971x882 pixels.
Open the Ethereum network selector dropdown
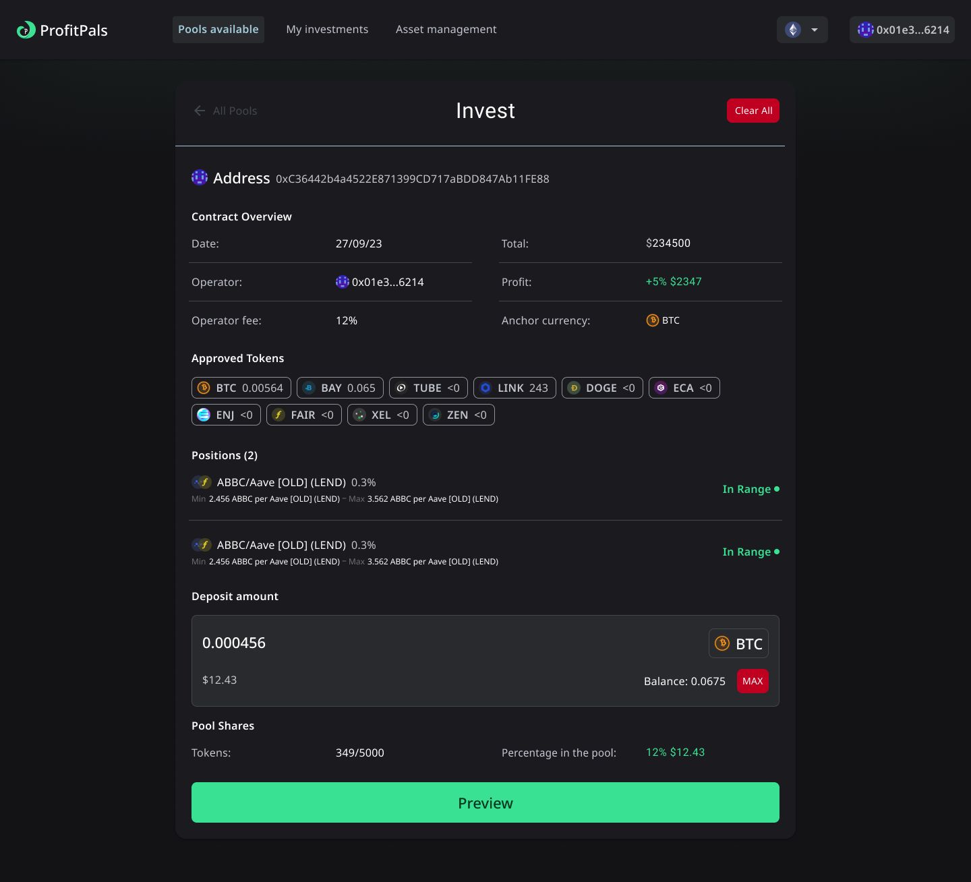802,30
